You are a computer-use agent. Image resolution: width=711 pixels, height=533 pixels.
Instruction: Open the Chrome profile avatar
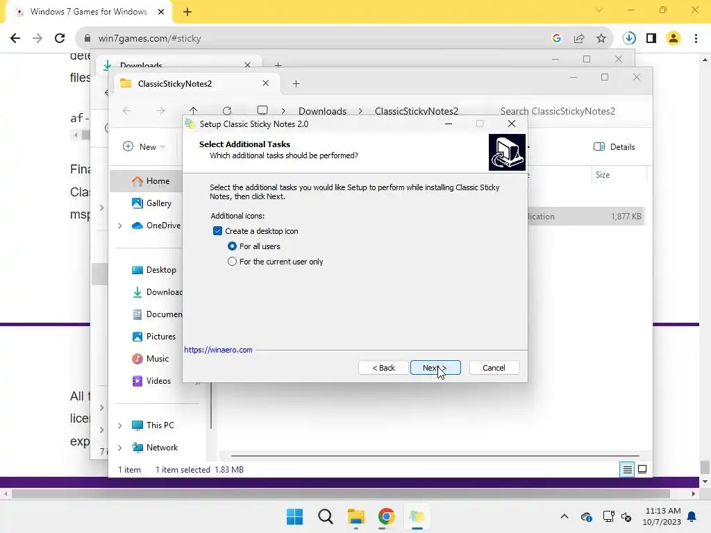674,39
